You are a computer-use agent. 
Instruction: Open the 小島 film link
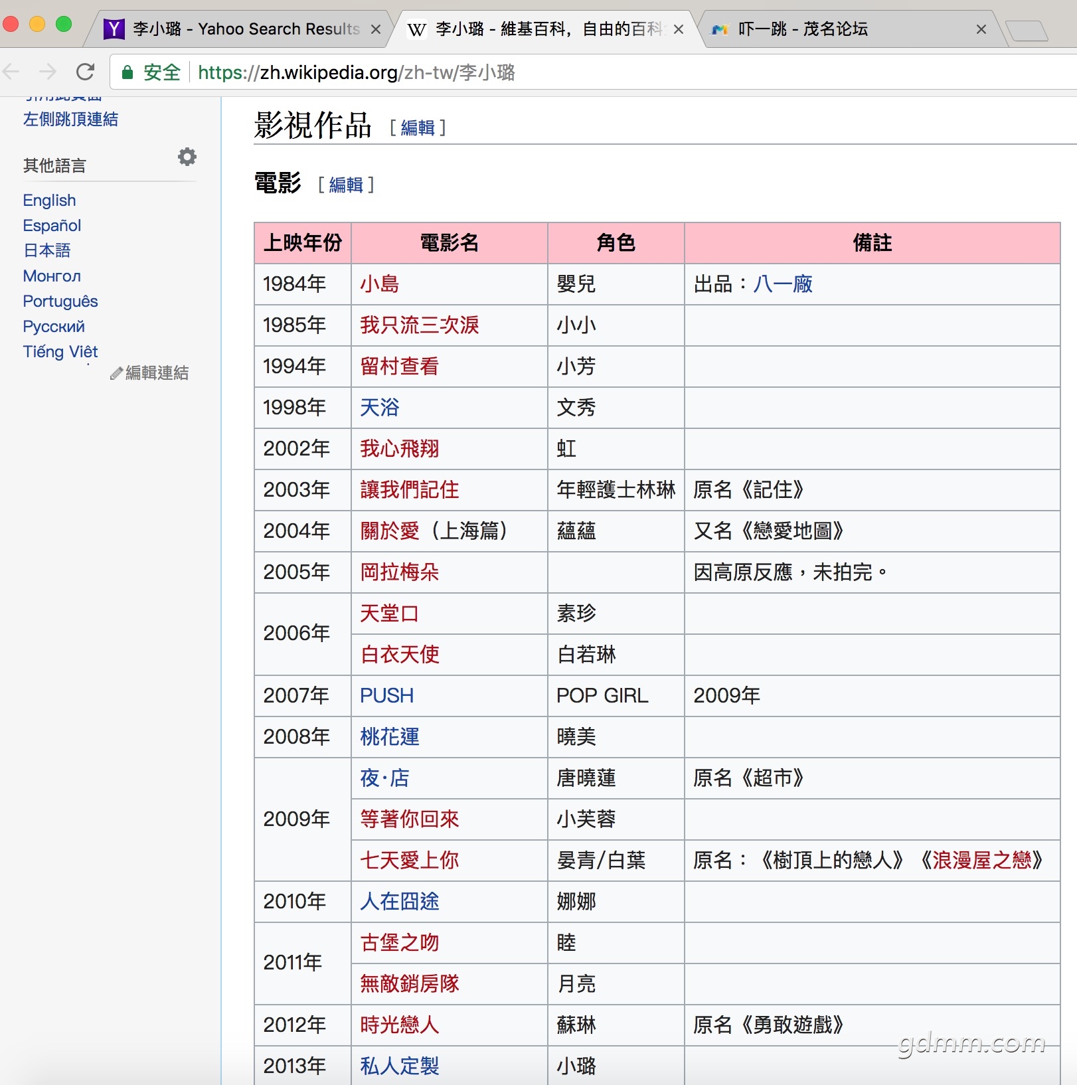click(379, 284)
